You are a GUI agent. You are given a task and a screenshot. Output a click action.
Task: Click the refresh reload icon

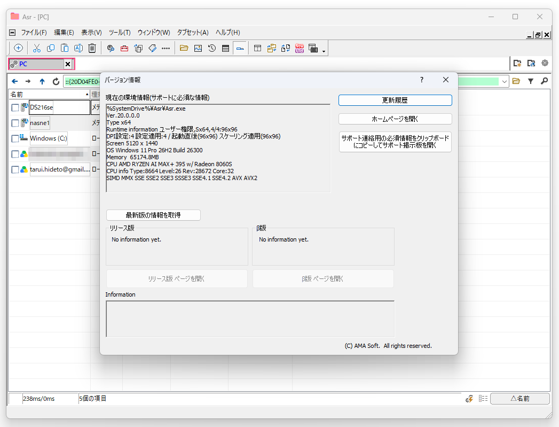coord(56,81)
